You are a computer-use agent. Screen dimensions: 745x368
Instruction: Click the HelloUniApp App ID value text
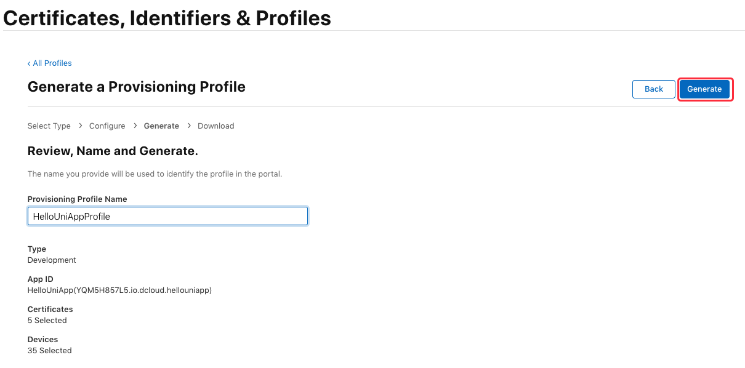(120, 290)
